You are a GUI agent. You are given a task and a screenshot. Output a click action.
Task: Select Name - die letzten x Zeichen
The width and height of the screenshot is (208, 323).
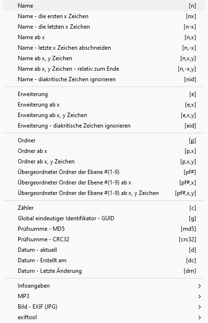[x=104, y=27]
